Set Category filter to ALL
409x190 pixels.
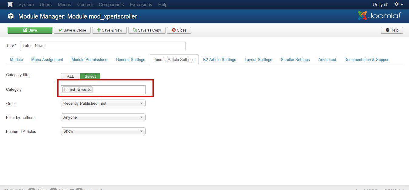tap(70, 76)
